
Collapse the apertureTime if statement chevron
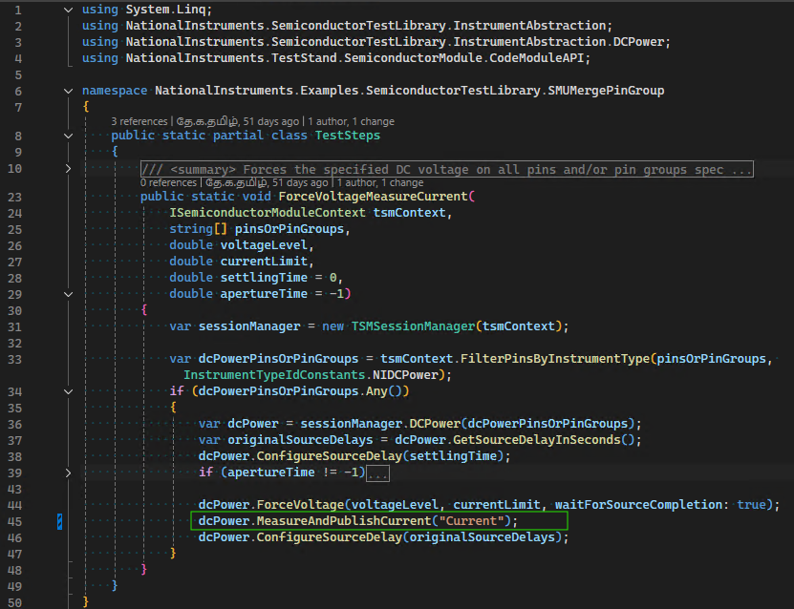pos(68,472)
